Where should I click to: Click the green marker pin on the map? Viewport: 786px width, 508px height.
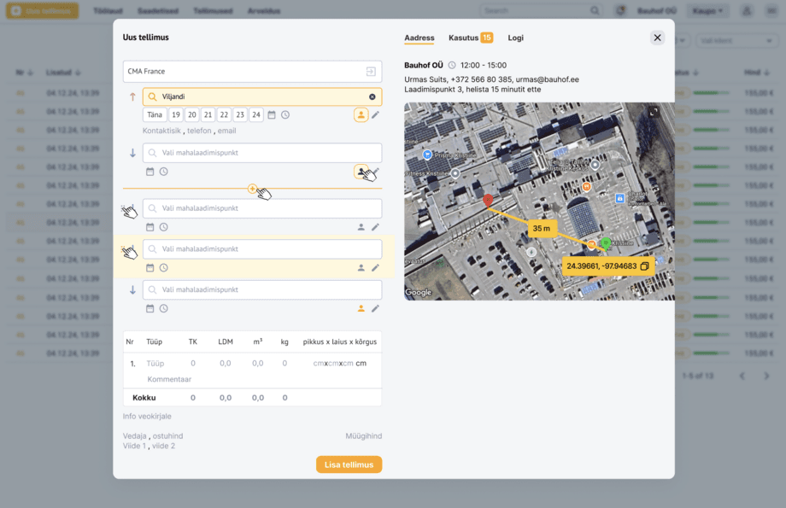pos(606,244)
